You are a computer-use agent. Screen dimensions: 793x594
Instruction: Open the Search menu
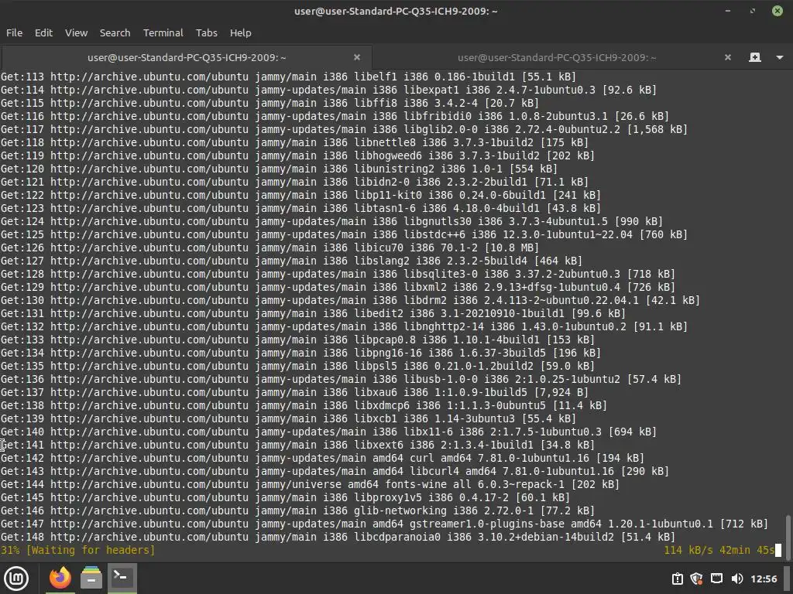pyautogui.click(x=115, y=32)
